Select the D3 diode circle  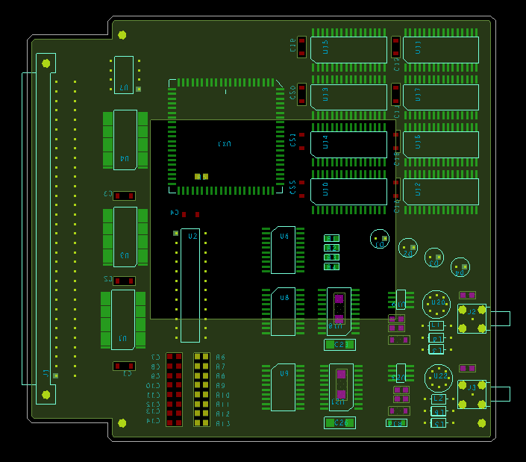[x=434, y=257]
